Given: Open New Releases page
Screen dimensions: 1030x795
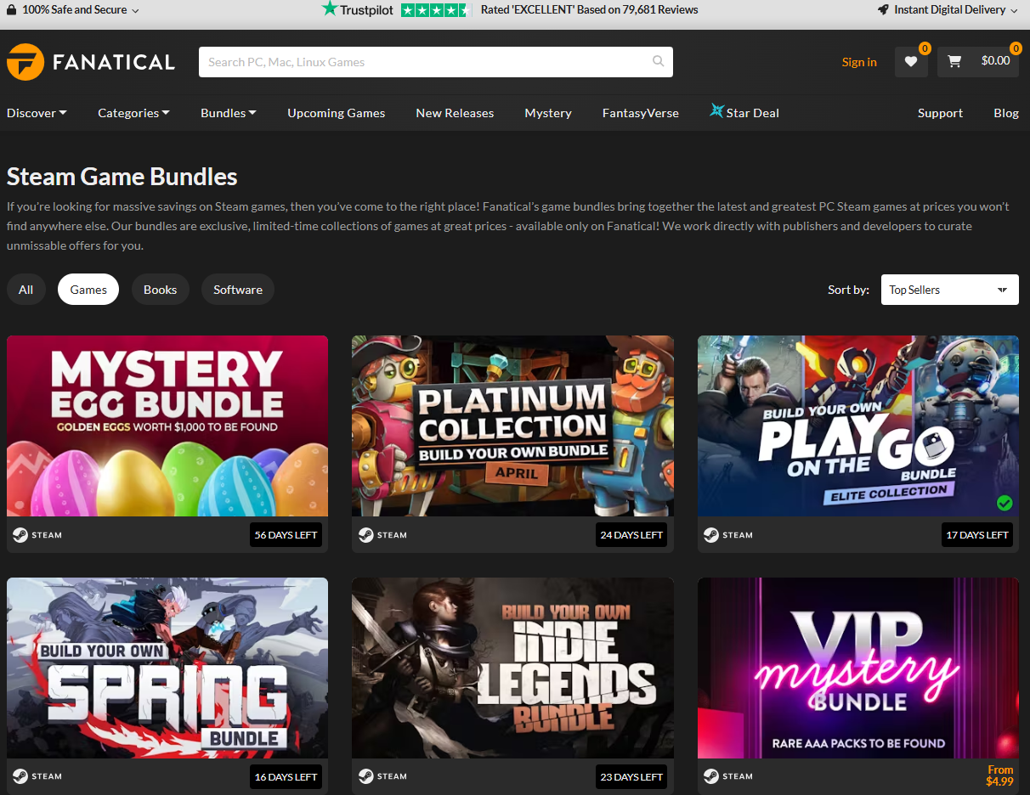Looking at the screenshot, I should (x=455, y=113).
